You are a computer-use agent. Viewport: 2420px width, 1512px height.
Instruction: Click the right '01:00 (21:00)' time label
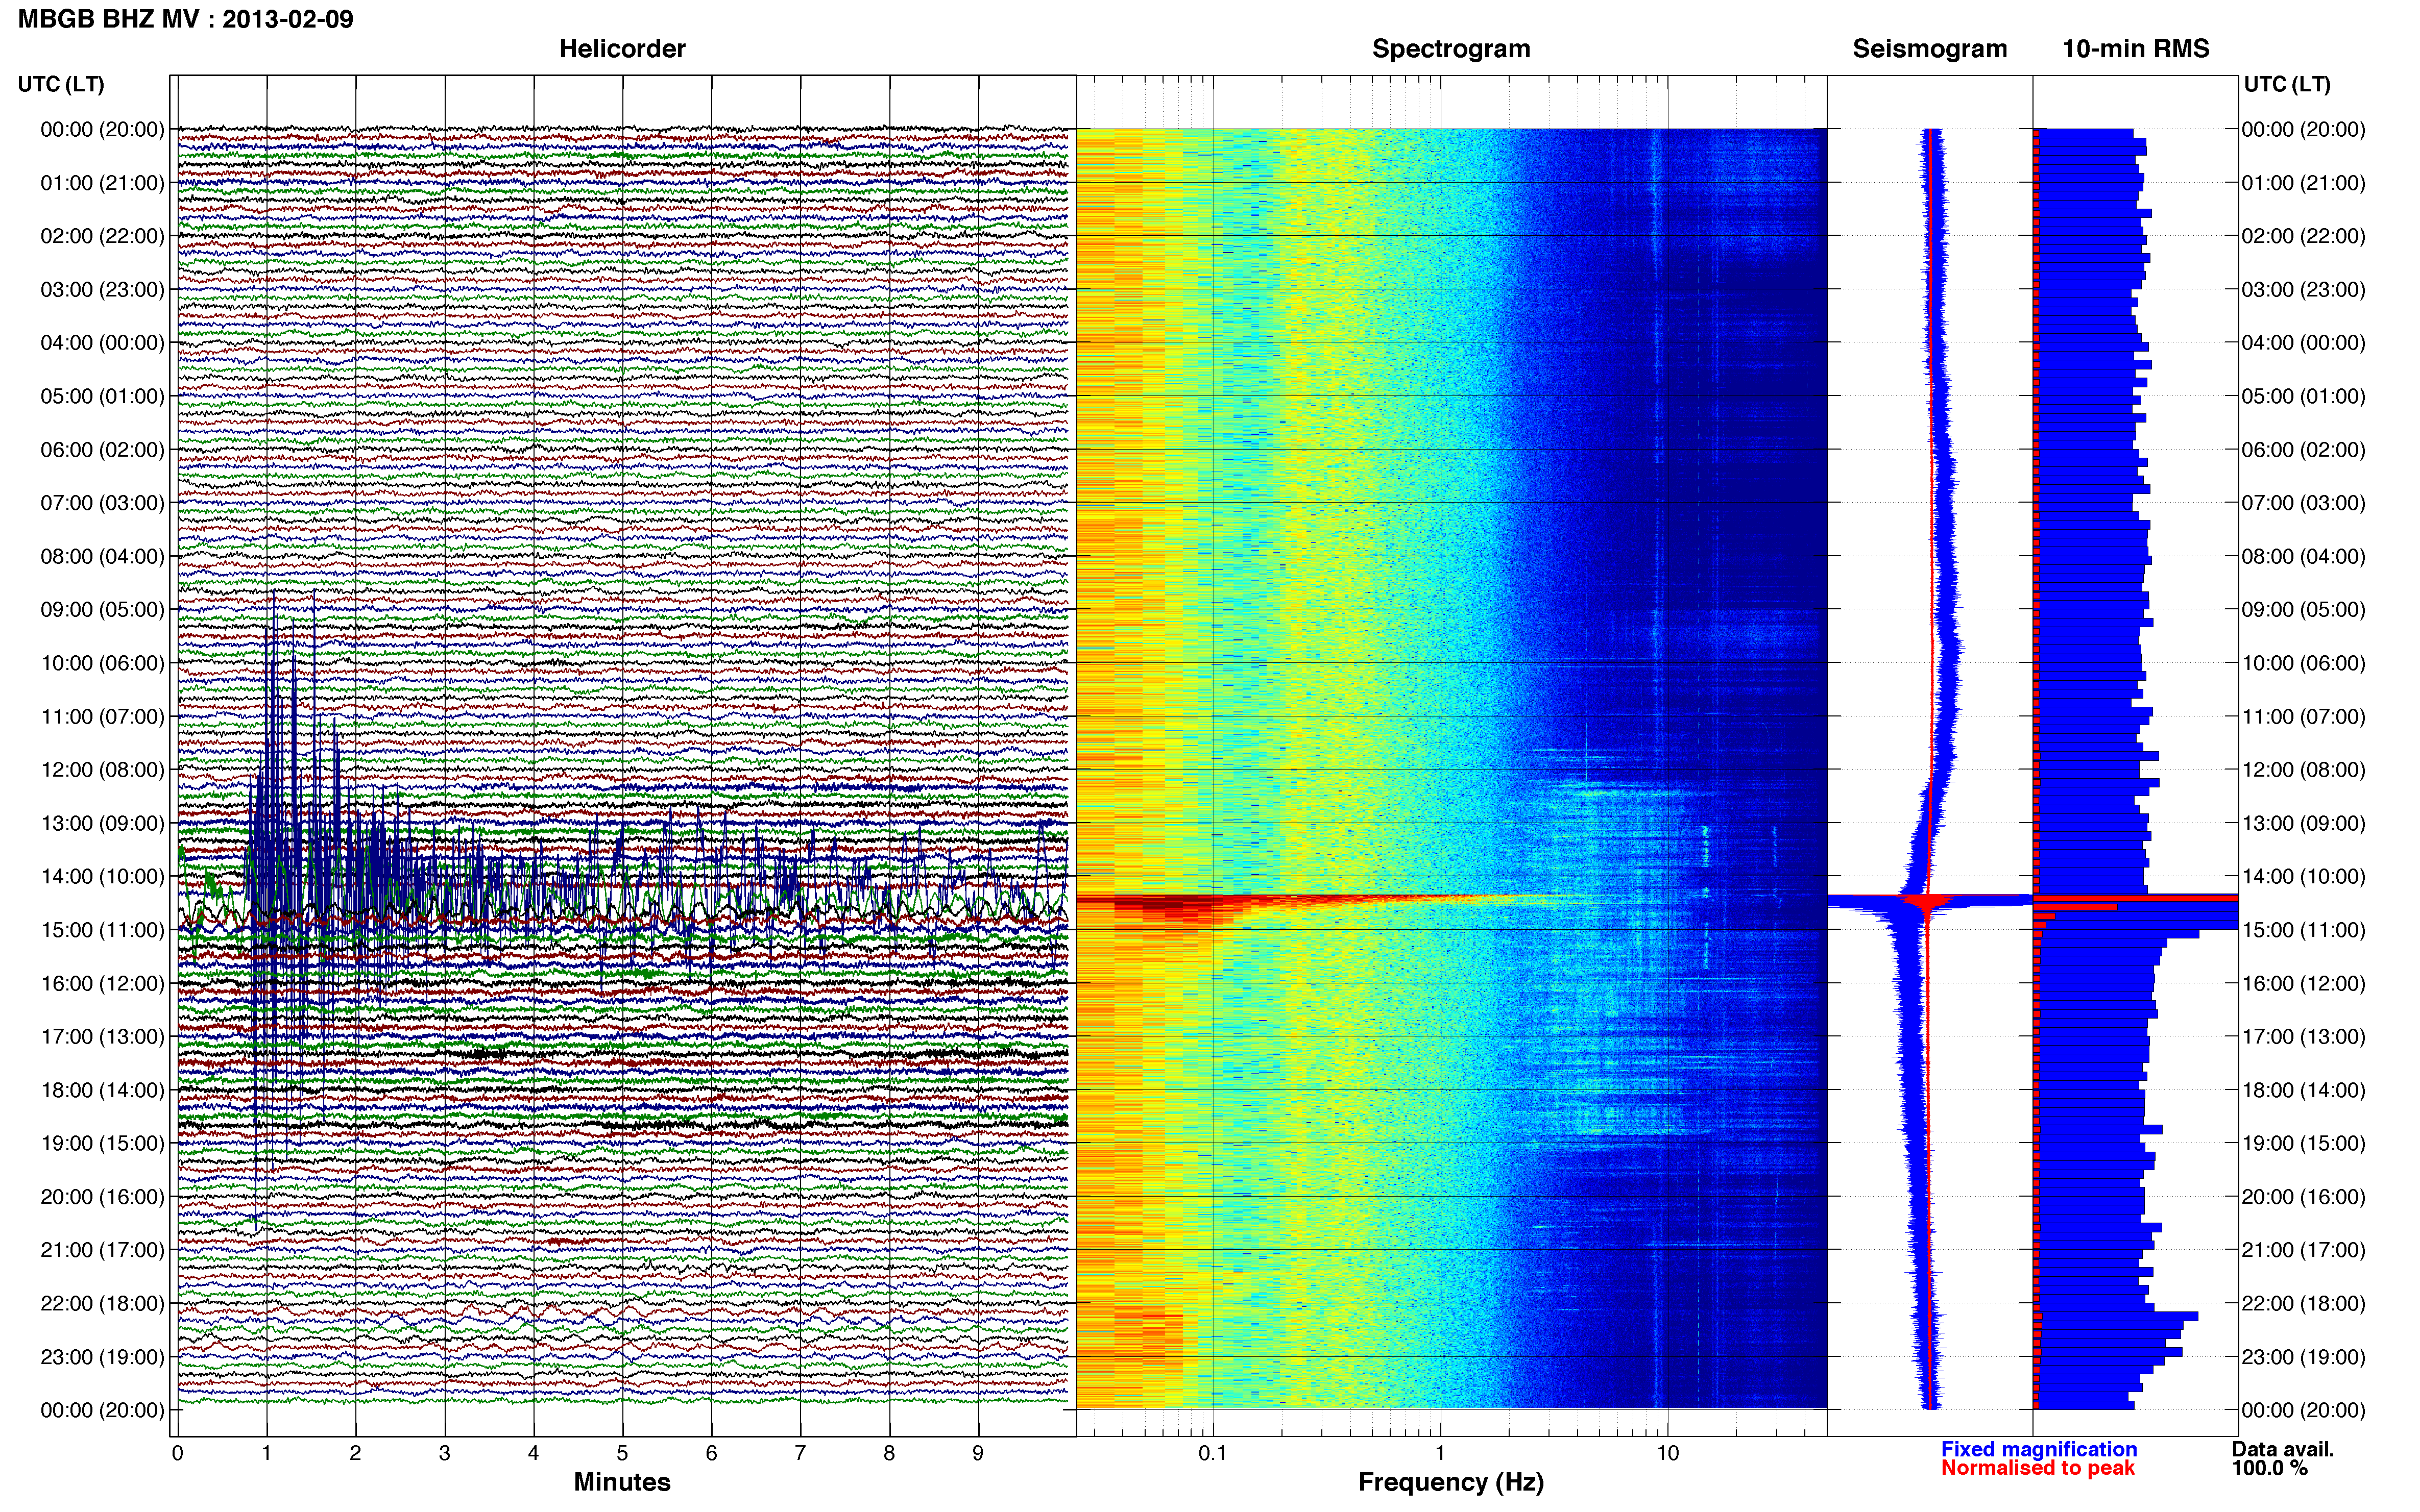pos(2304,183)
